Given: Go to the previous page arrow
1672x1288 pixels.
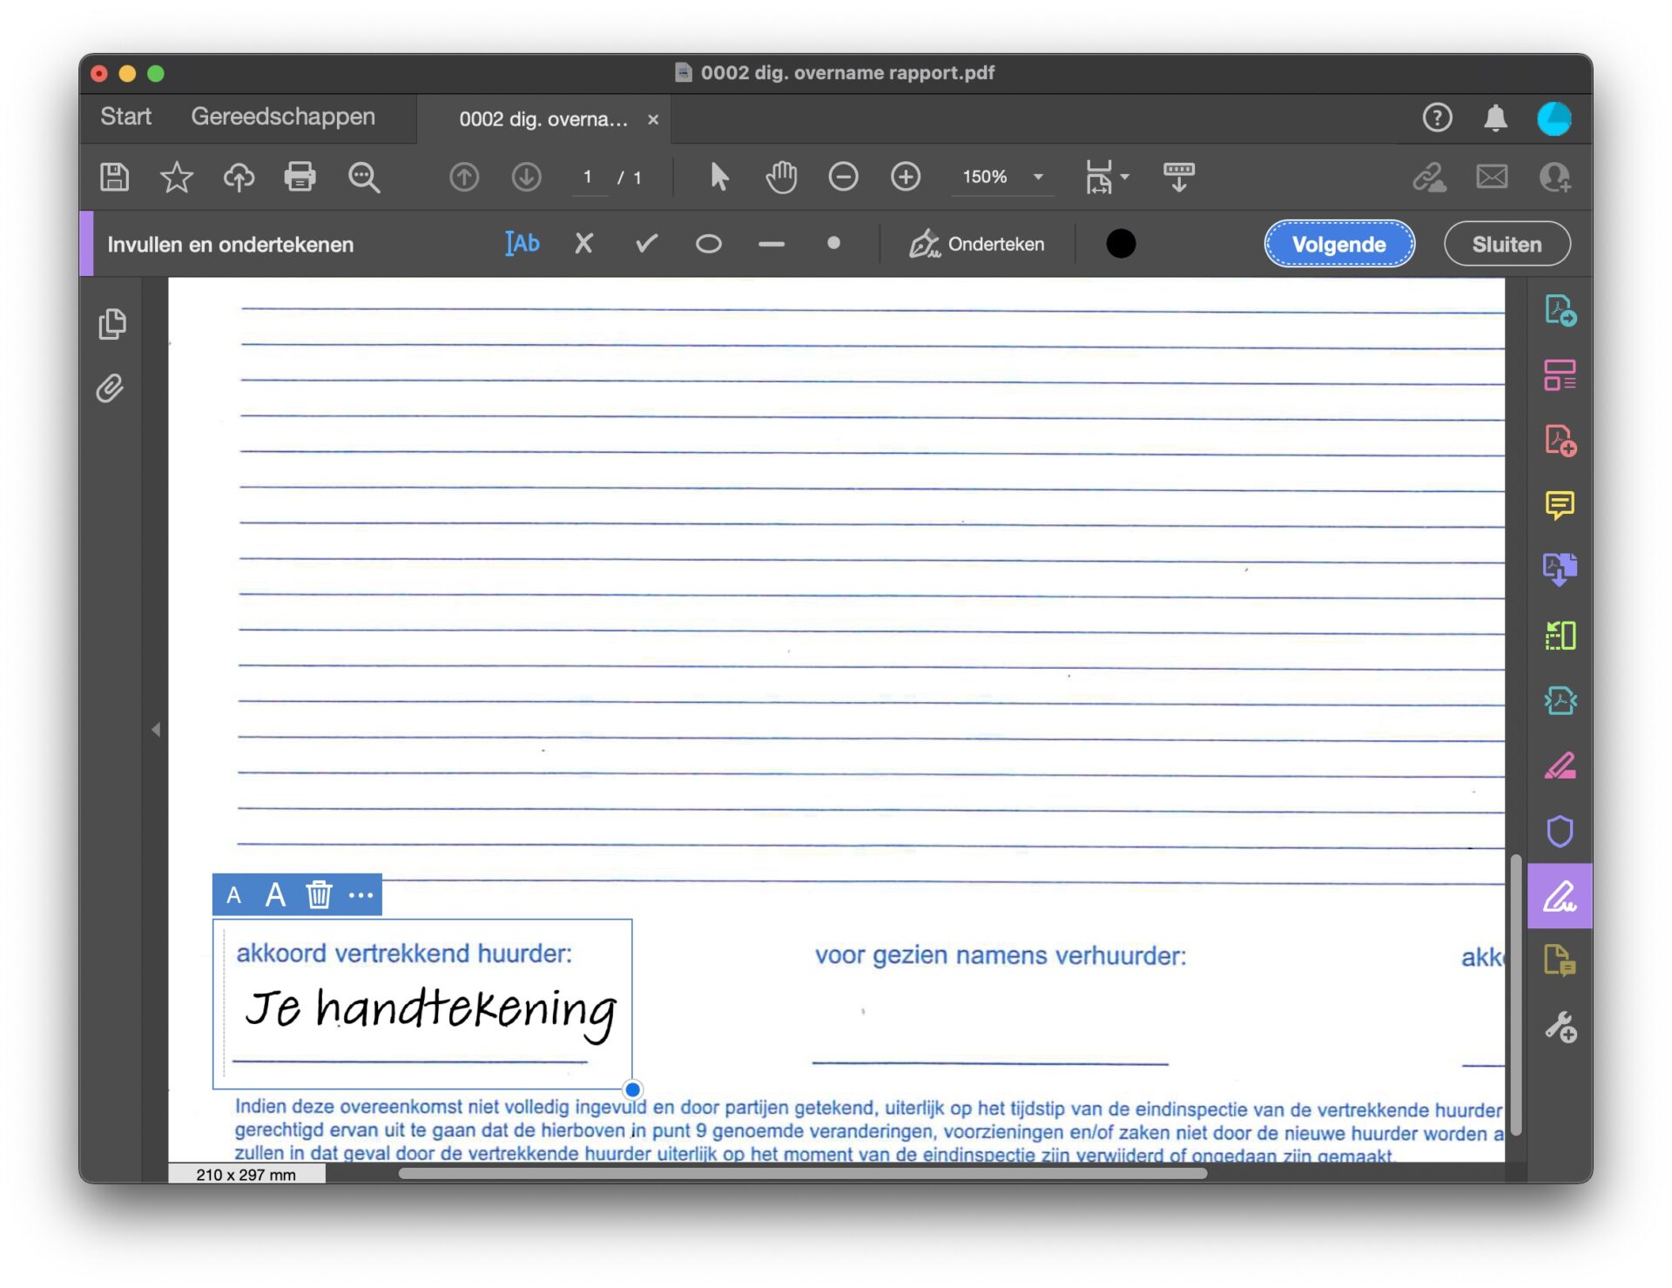Looking at the screenshot, I should tap(464, 177).
